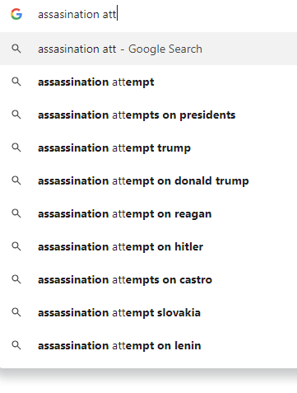
Task: Click search icon beside 'assasination att - Google Search'
Action: [x=16, y=49]
